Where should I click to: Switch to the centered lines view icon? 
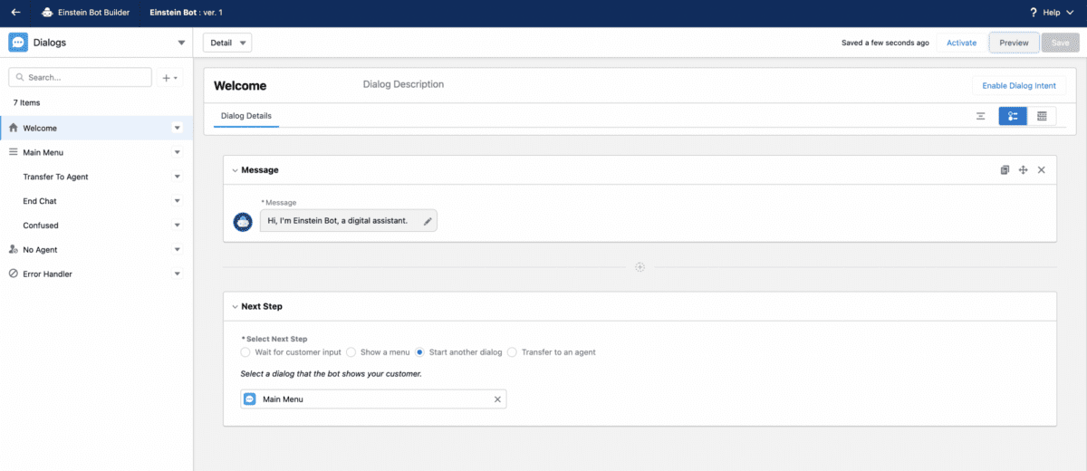pos(980,116)
